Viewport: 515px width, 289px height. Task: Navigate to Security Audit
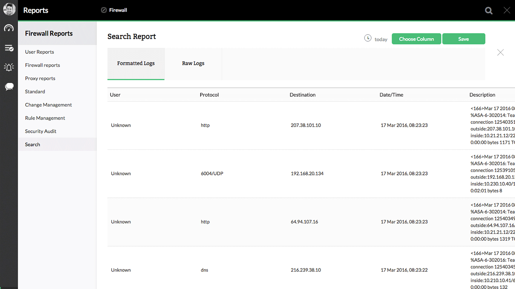(41, 131)
